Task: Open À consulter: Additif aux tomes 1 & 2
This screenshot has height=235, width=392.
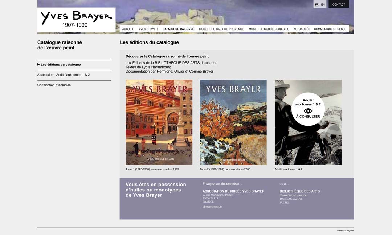Action: 64,75
